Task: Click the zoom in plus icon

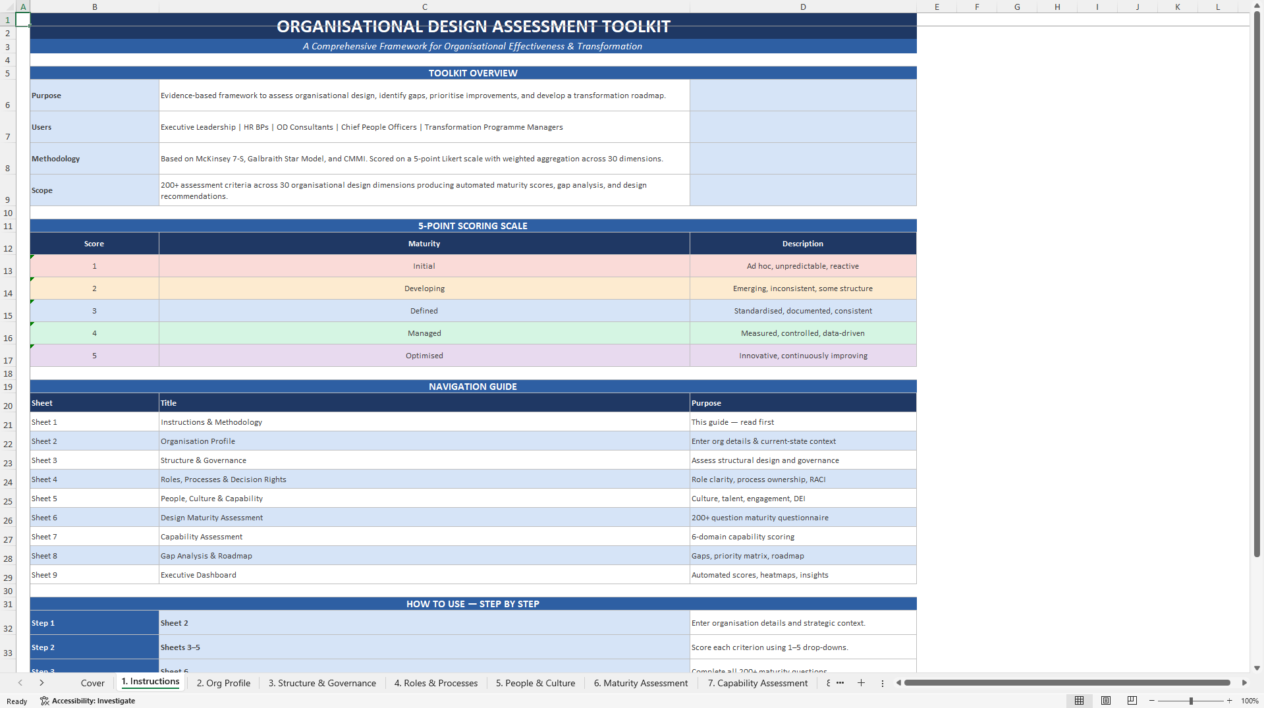Action: pos(1229,701)
